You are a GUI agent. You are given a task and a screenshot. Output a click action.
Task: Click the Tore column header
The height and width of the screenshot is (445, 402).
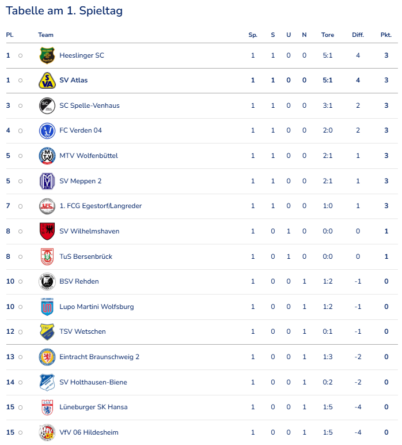coord(328,35)
